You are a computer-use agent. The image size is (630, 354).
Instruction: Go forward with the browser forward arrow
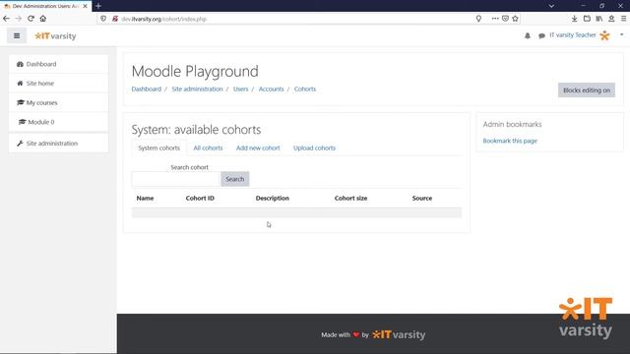pos(19,19)
